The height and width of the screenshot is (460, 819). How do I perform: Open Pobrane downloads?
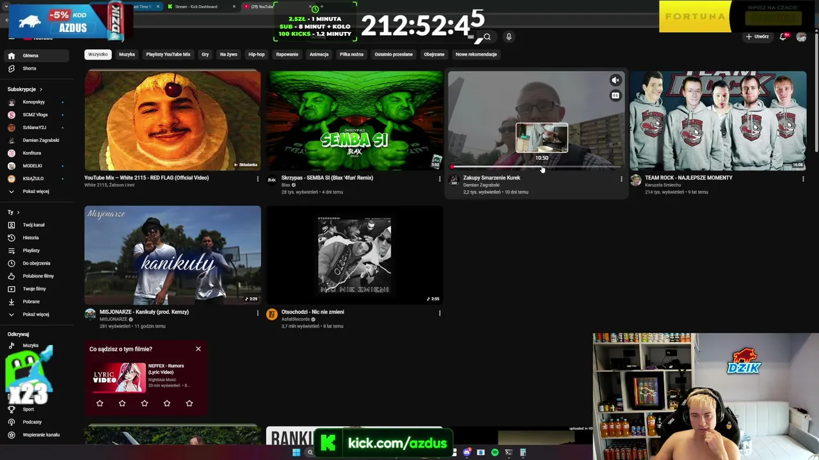(35, 302)
